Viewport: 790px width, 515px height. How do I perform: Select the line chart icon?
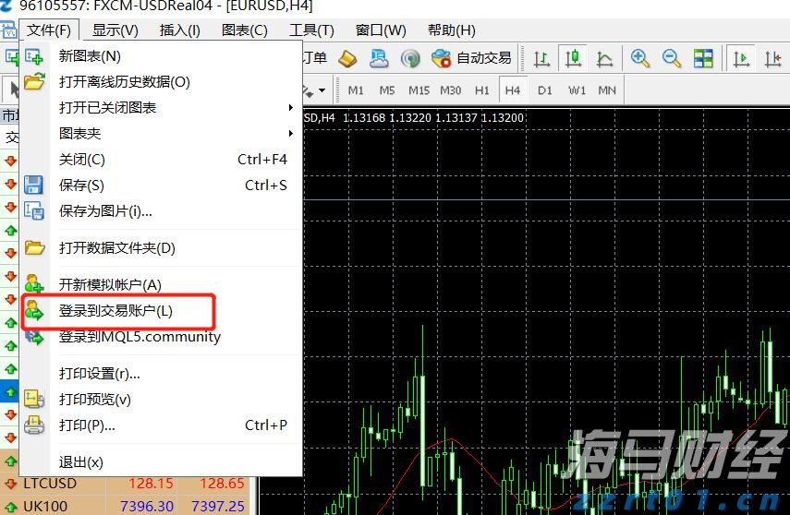[605, 58]
